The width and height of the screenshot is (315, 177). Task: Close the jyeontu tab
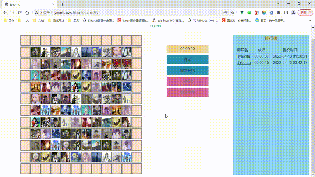[53, 4]
